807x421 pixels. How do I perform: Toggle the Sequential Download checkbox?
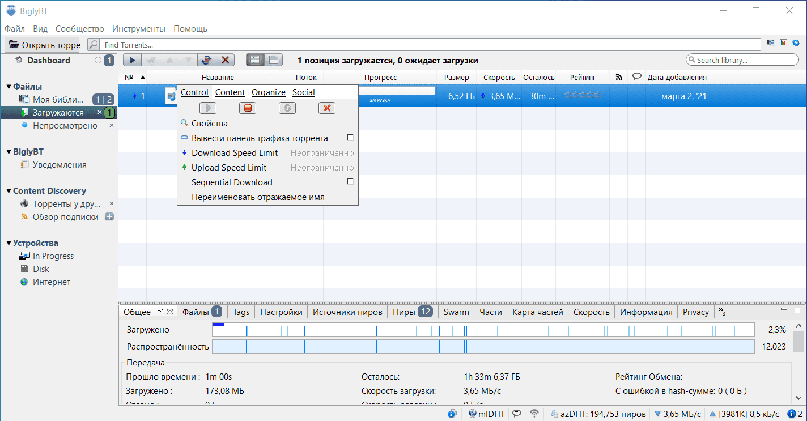pyautogui.click(x=350, y=182)
